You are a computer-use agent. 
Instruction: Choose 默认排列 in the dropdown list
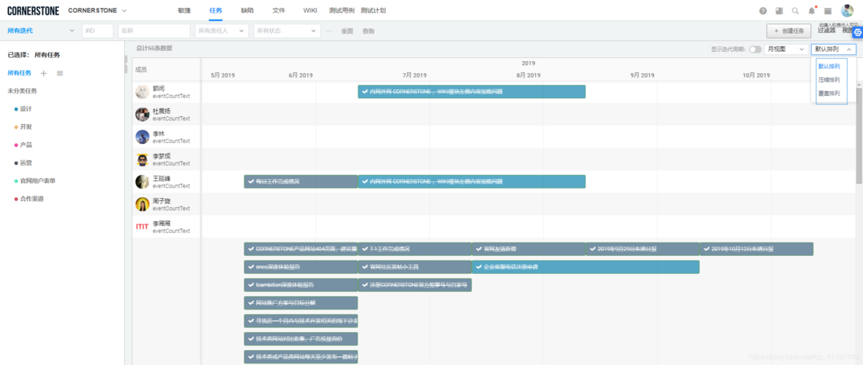pyautogui.click(x=829, y=66)
